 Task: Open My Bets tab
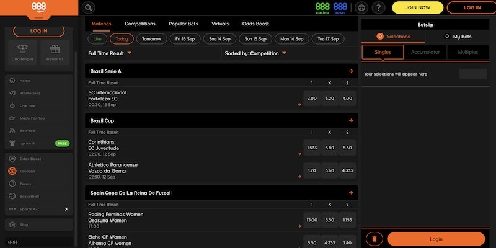(458, 37)
